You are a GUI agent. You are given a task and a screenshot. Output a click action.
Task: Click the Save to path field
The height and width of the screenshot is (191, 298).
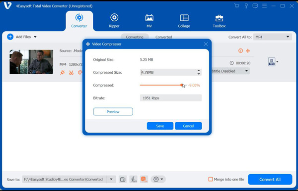[x=65, y=179]
